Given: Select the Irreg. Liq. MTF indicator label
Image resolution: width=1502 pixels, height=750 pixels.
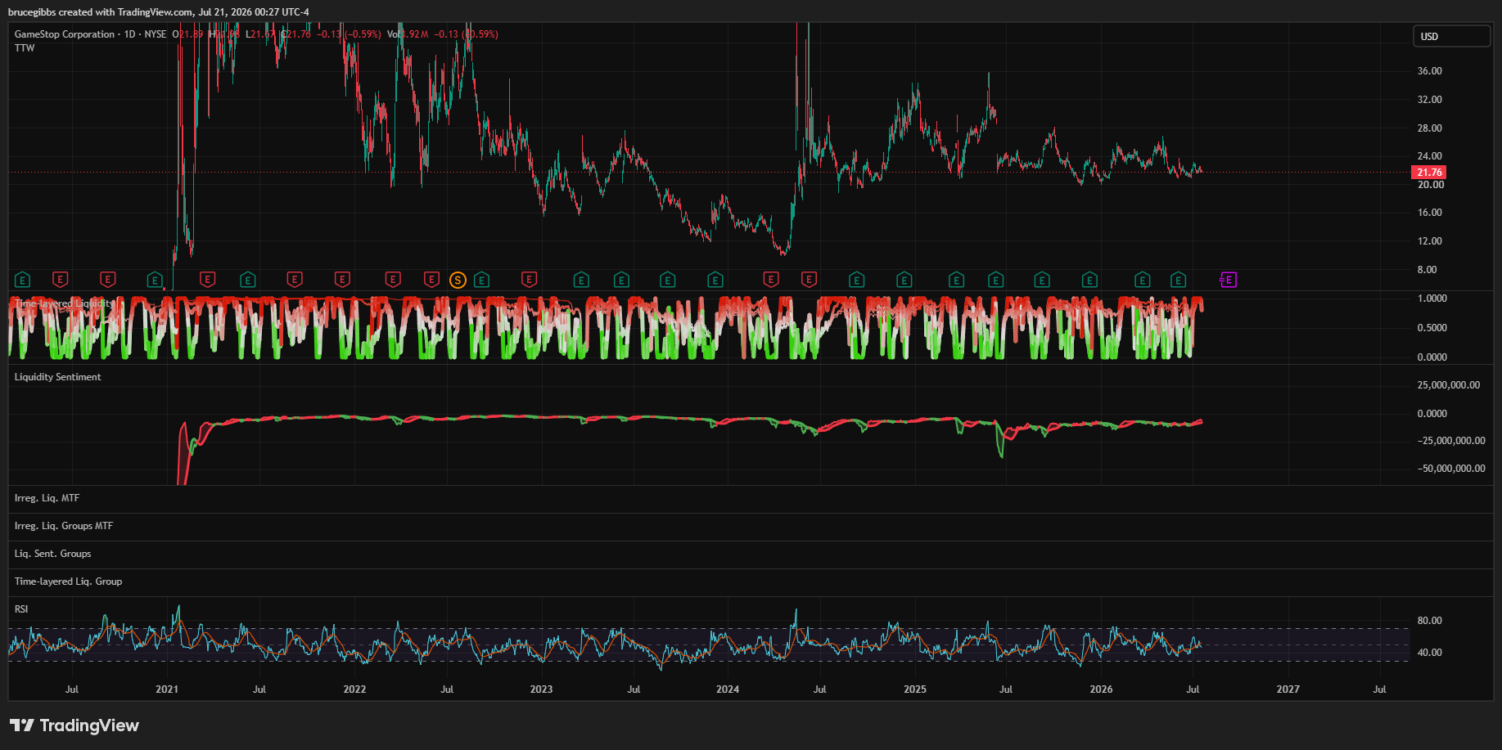Looking at the screenshot, I should 47,498.
